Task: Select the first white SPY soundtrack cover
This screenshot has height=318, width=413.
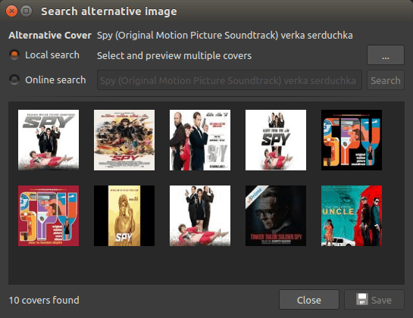Action: coord(48,140)
